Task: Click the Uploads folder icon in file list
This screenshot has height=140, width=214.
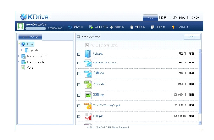Action: pos(87,54)
